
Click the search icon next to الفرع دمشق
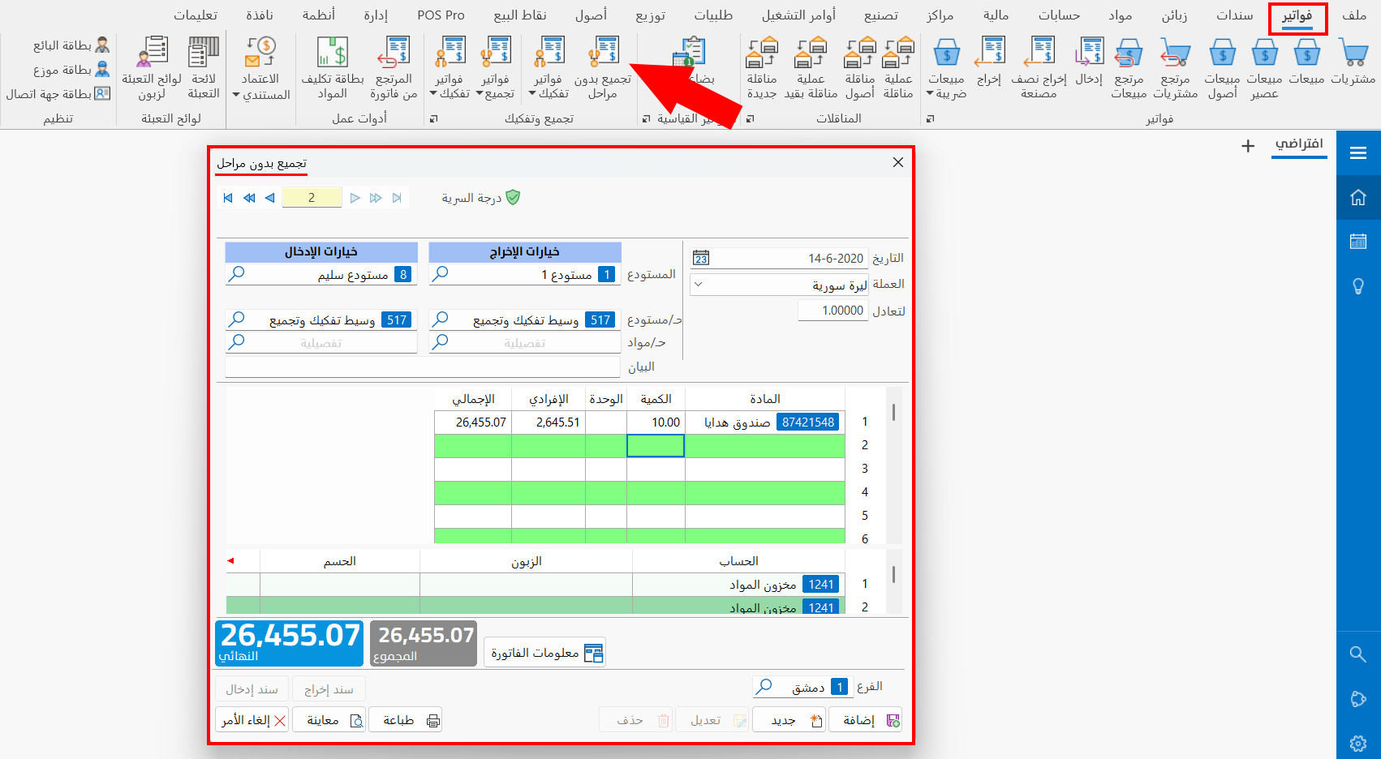[x=764, y=687]
